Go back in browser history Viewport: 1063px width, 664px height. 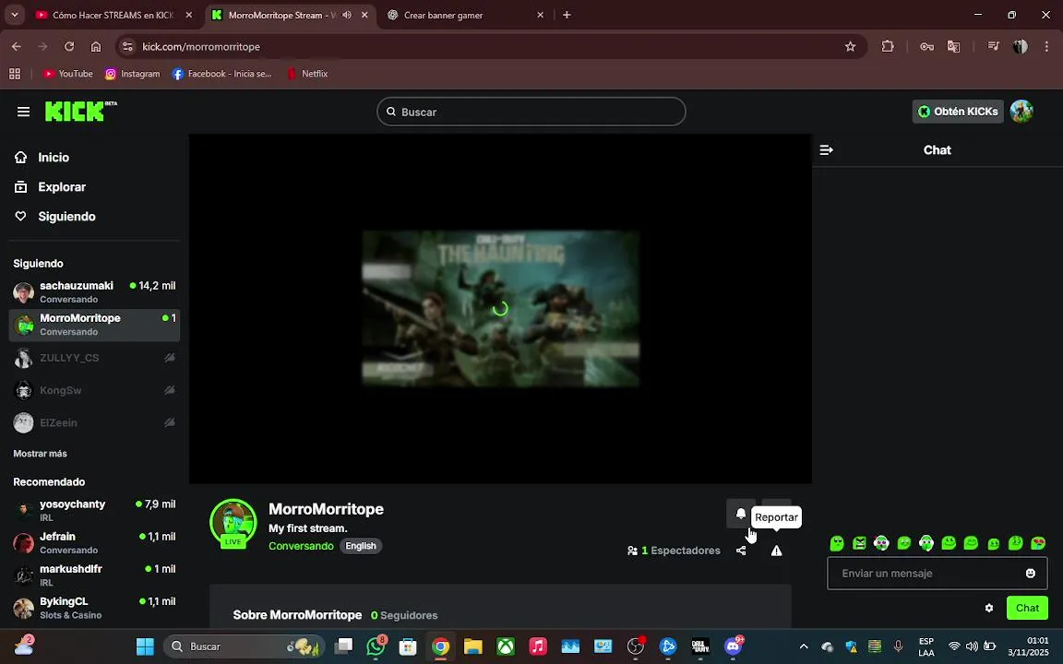coord(17,46)
